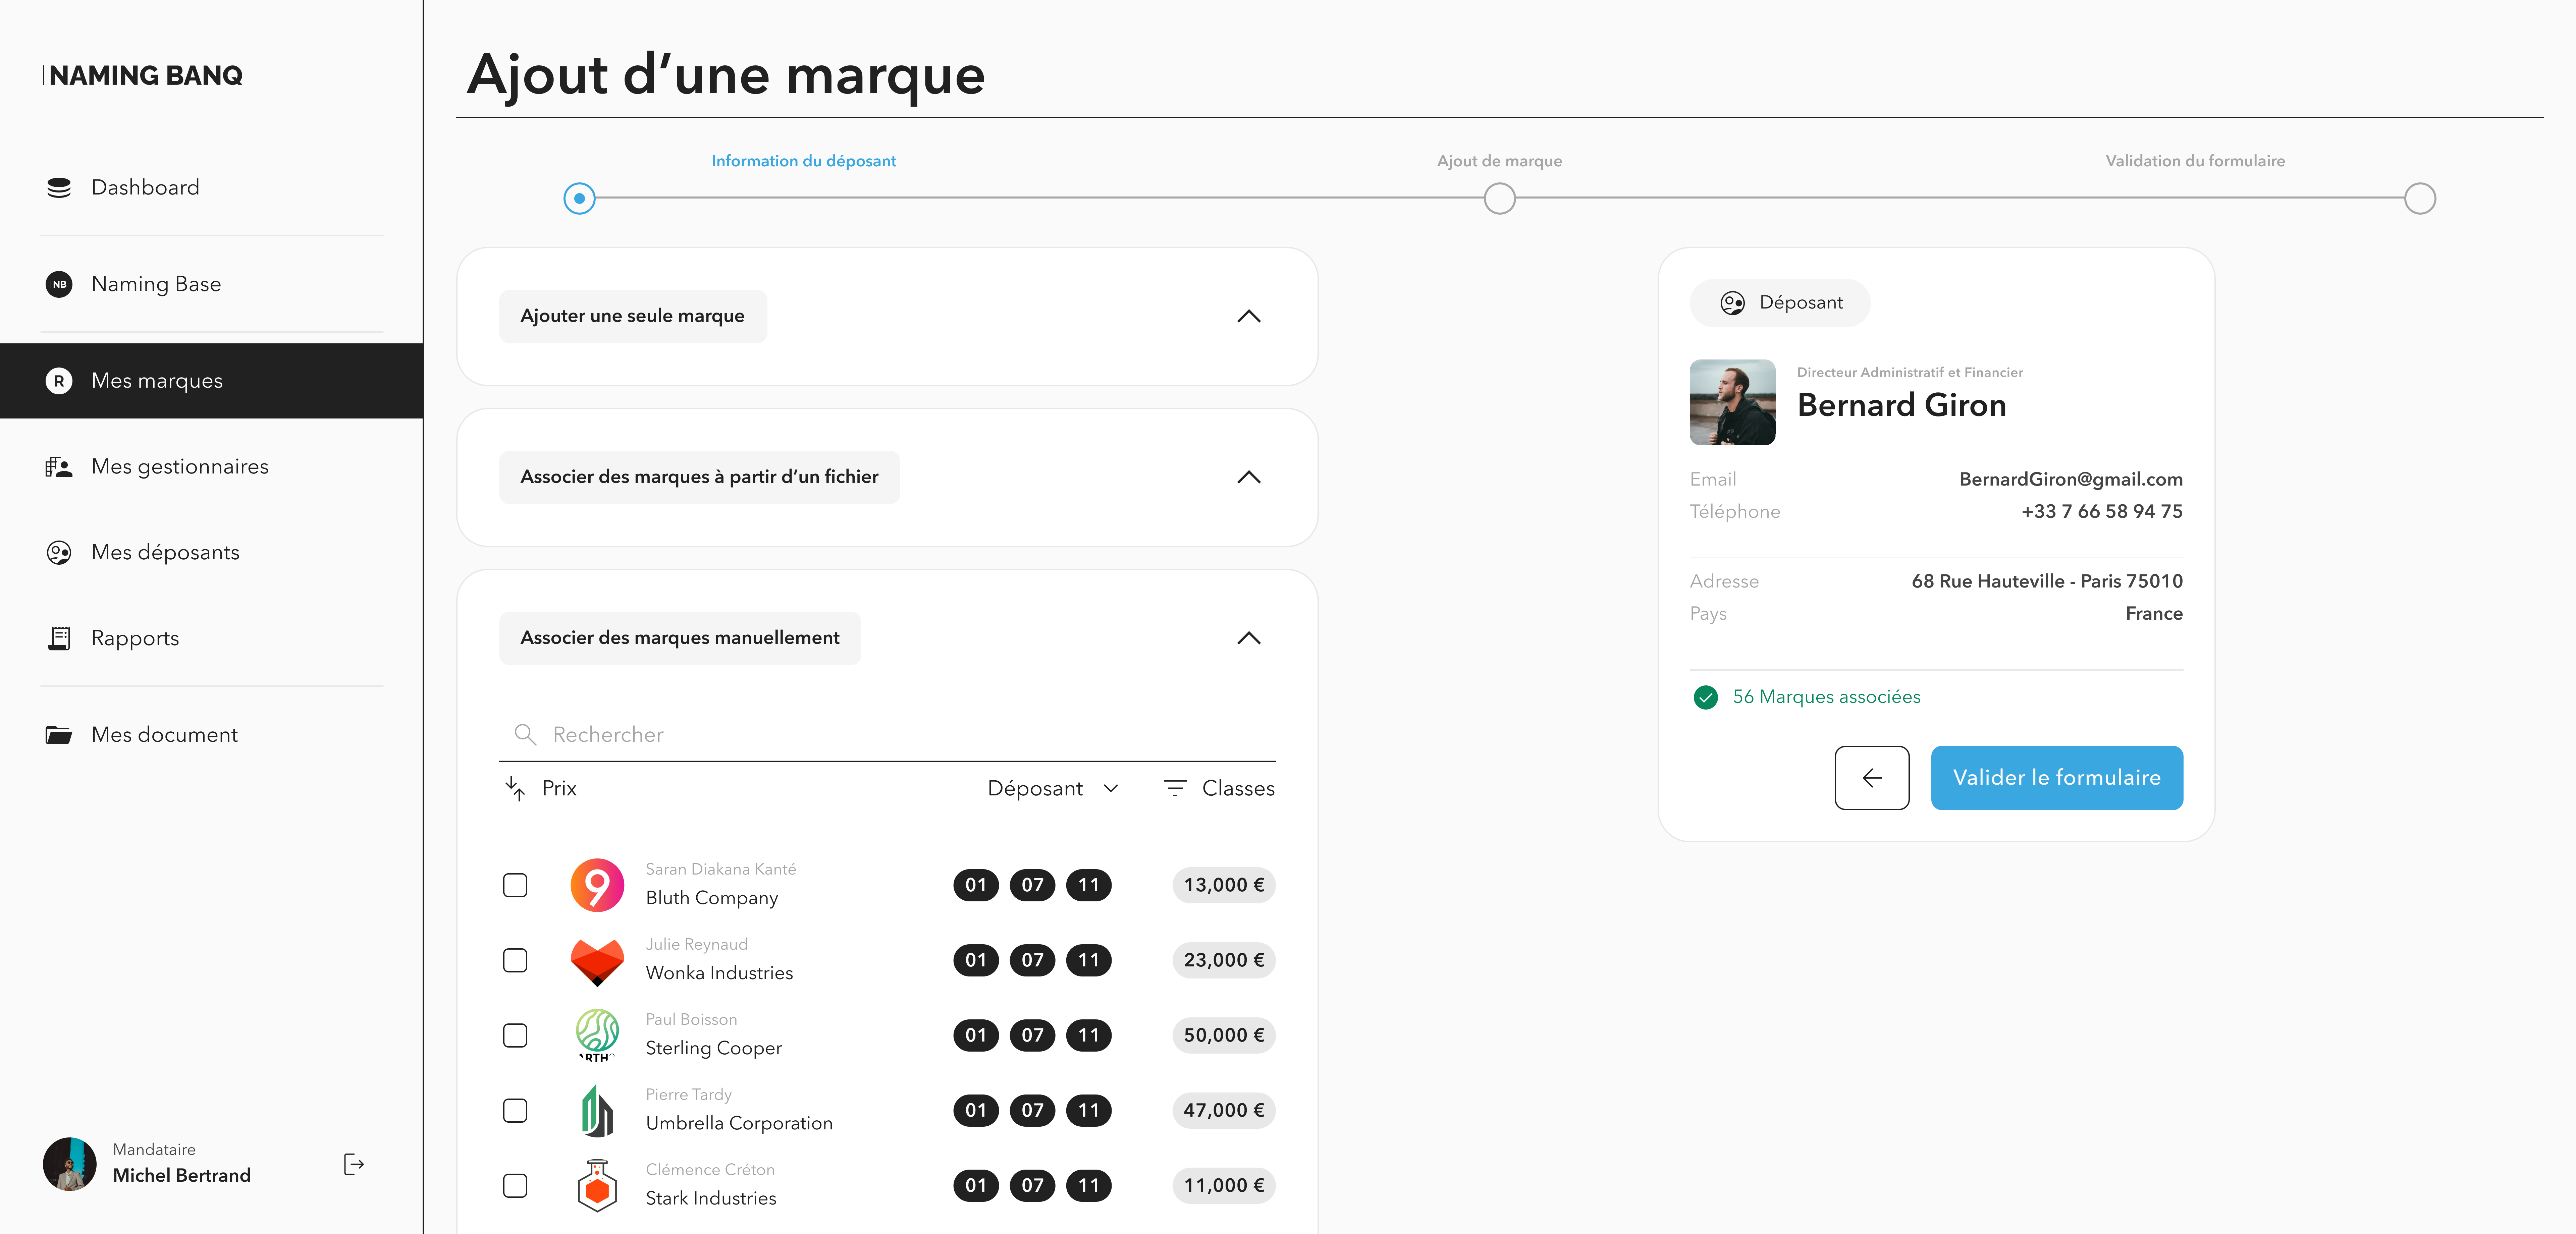The height and width of the screenshot is (1234, 2576).
Task: Open the Déposant filter dropdown
Action: (1053, 789)
